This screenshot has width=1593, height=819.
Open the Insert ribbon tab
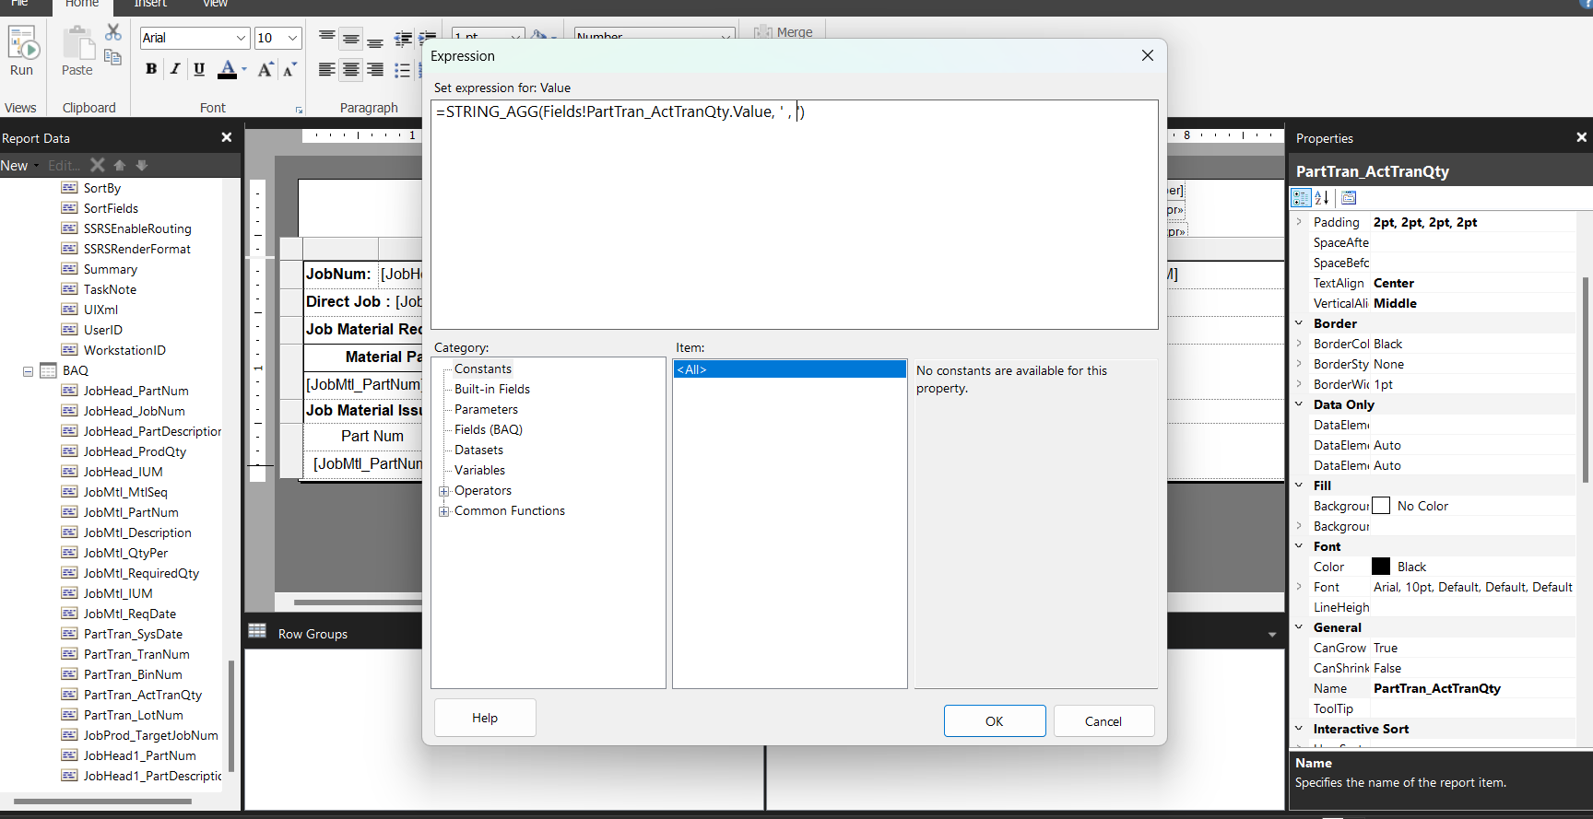pos(150,5)
